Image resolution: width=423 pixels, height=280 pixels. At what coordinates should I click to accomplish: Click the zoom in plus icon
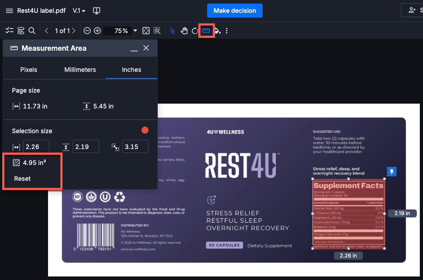(x=97, y=31)
